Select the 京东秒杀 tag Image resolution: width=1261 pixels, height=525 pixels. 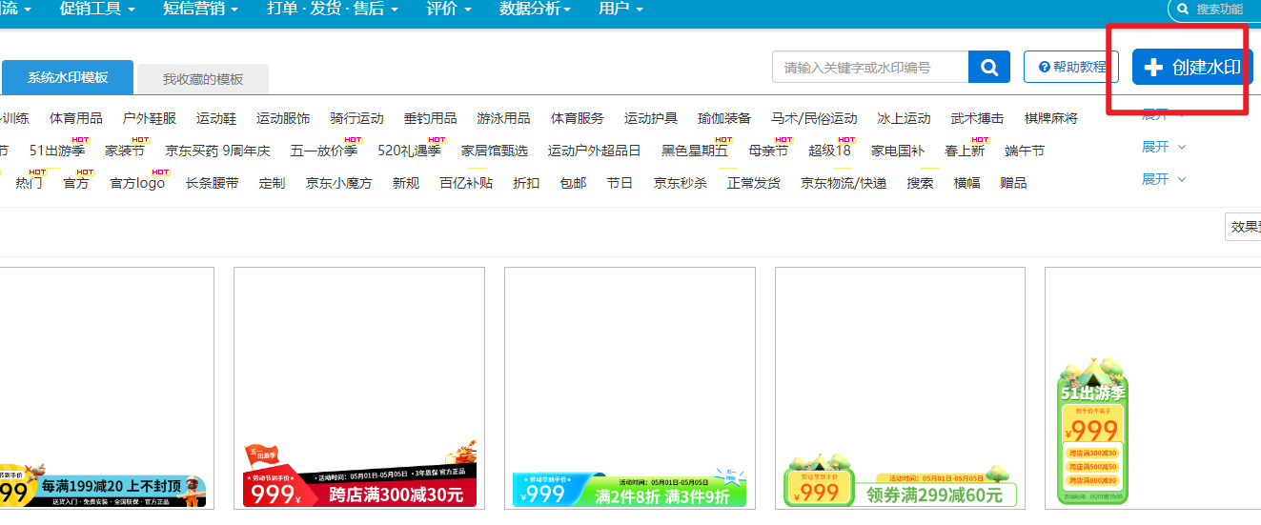tap(680, 183)
